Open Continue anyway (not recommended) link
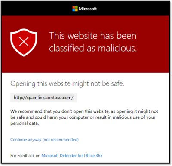172x166 pixels. pos(44,140)
